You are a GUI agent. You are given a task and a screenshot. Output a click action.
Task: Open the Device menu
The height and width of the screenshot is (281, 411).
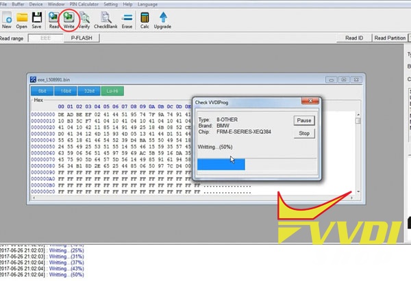36,4
